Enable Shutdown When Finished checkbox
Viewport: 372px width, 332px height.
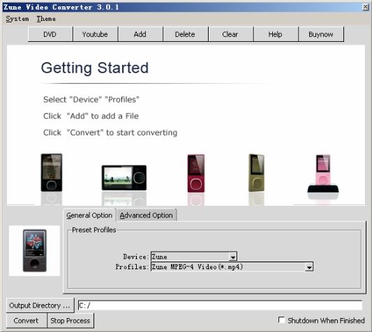pos(281,320)
